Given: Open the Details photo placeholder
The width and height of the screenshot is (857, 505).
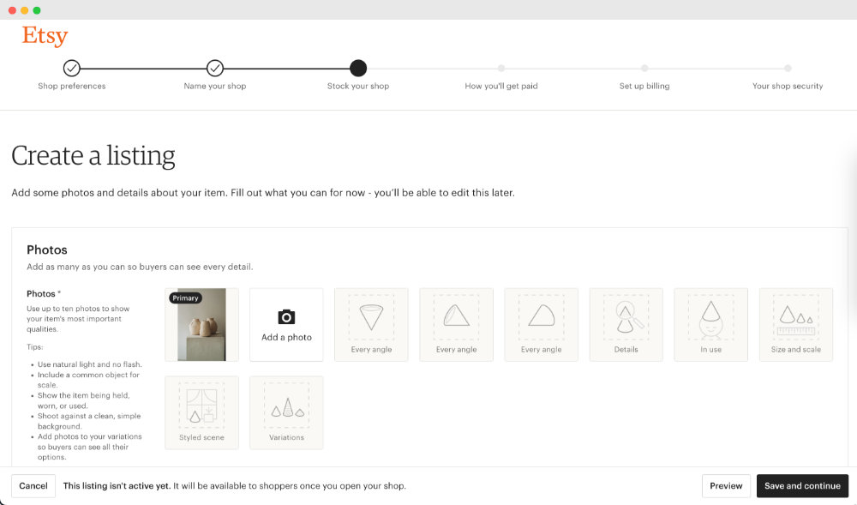Looking at the screenshot, I should pos(626,323).
